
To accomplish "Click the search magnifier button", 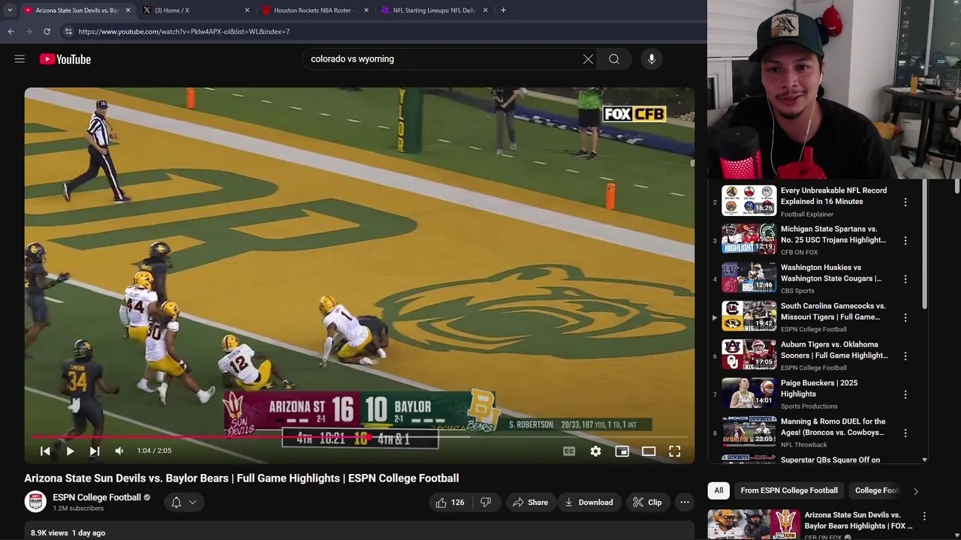I will [614, 59].
